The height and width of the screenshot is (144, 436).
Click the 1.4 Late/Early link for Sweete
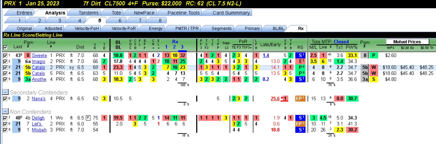point(266,56)
